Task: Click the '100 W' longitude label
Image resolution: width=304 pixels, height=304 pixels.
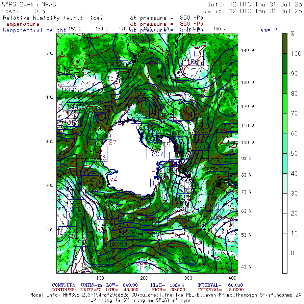Action: point(248,143)
